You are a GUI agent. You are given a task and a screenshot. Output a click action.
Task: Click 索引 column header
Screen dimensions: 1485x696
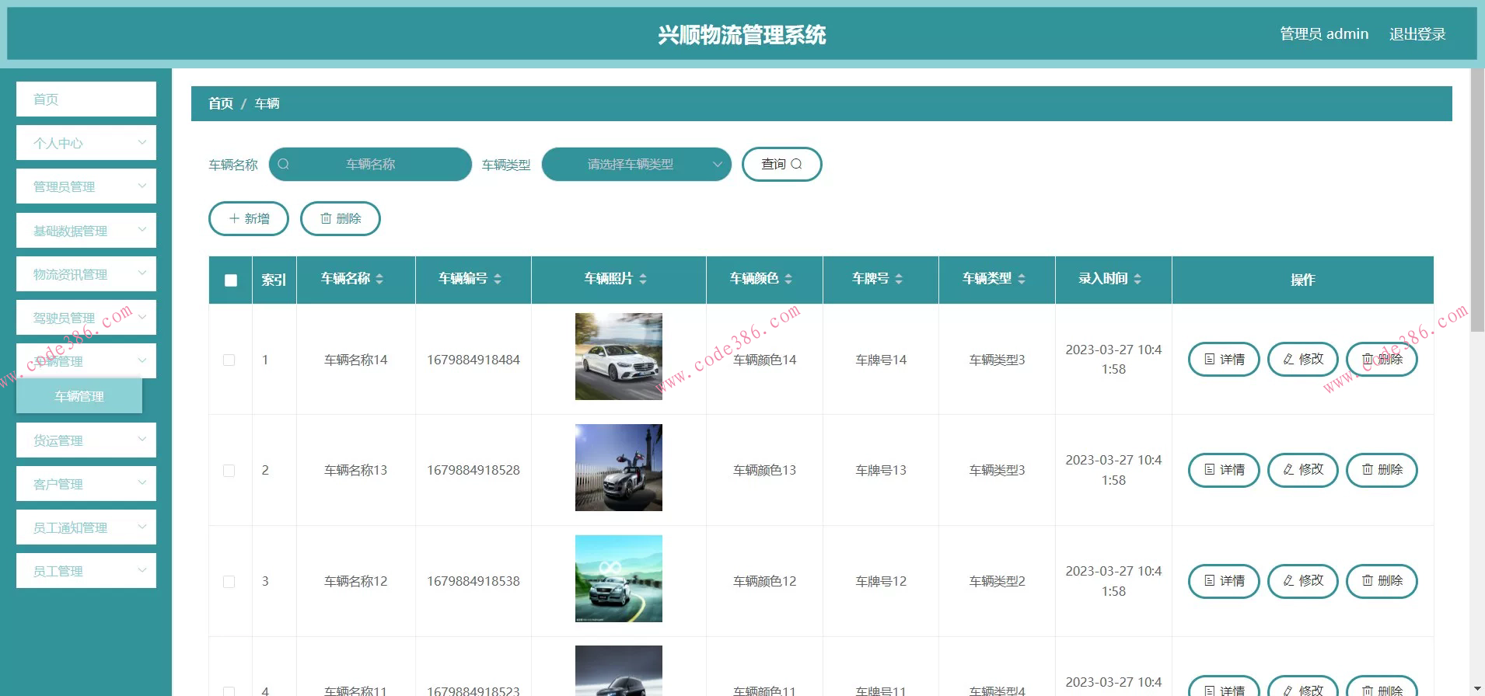coord(274,280)
